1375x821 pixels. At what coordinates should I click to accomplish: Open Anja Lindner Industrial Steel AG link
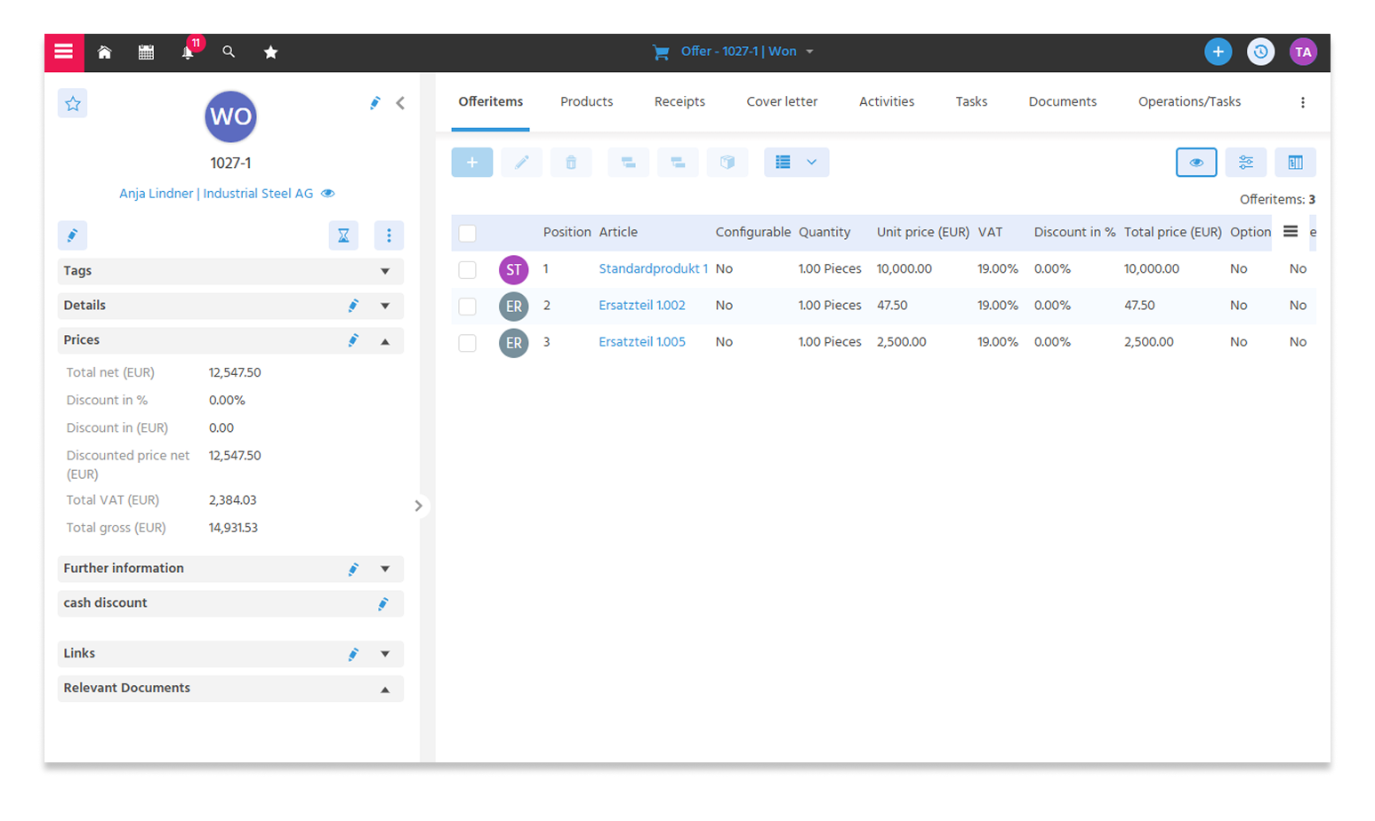(x=216, y=193)
